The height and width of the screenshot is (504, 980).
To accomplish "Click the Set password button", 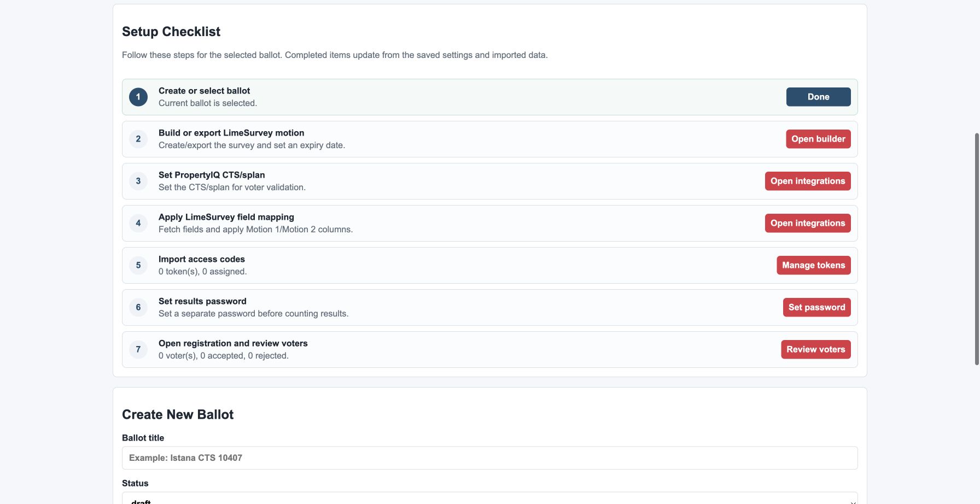I will [x=816, y=307].
